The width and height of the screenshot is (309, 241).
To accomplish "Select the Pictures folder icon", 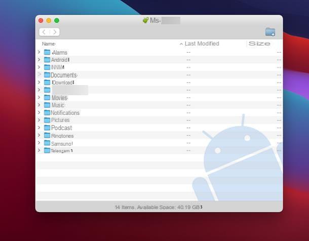I will (x=47, y=120).
